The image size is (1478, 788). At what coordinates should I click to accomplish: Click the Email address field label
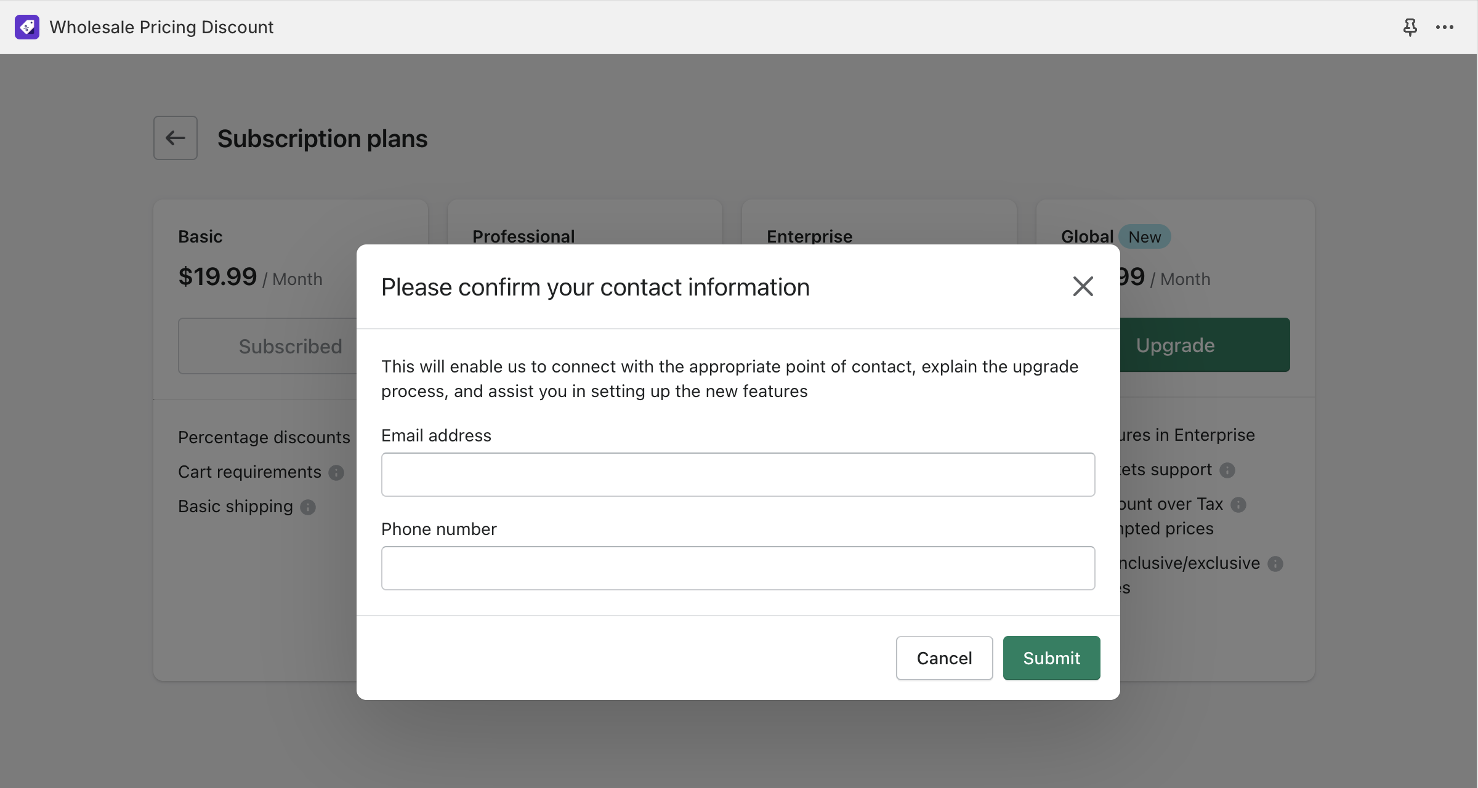436,436
